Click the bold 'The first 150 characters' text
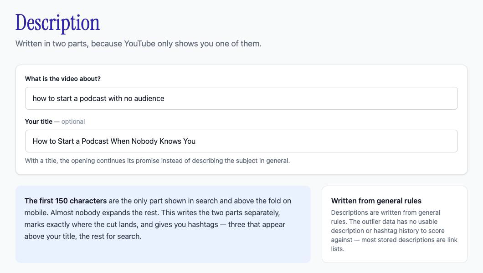The image size is (483, 273). coord(66,201)
